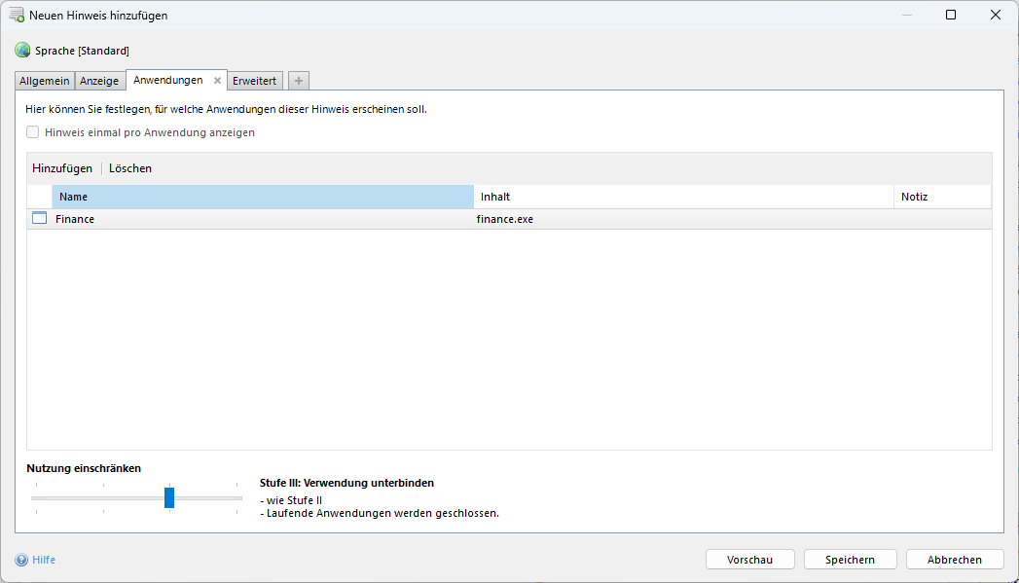Click the Nutzung einschränken slider handle

[169, 497]
